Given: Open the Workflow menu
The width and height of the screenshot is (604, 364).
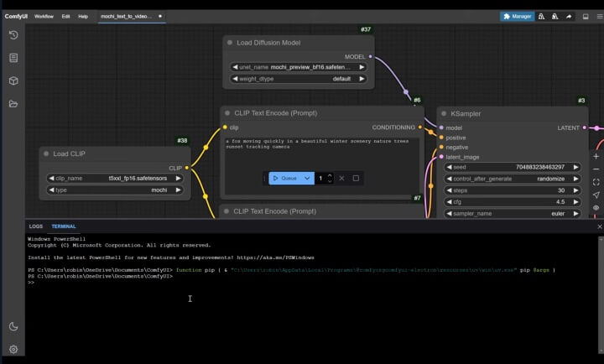Looking at the screenshot, I should pos(45,16).
